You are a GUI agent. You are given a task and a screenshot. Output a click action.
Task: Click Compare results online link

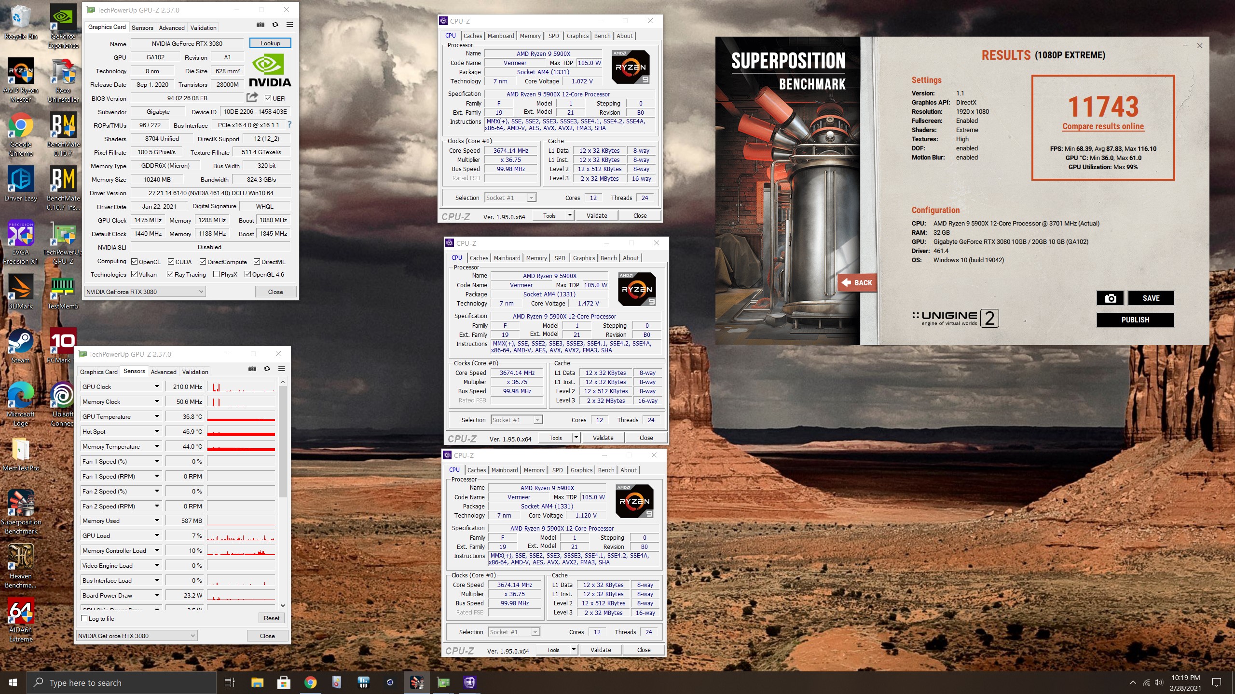tap(1103, 126)
